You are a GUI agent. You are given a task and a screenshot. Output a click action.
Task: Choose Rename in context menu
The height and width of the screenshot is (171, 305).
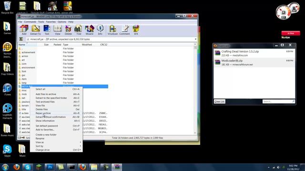pyautogui.click(x=56, y=139)
